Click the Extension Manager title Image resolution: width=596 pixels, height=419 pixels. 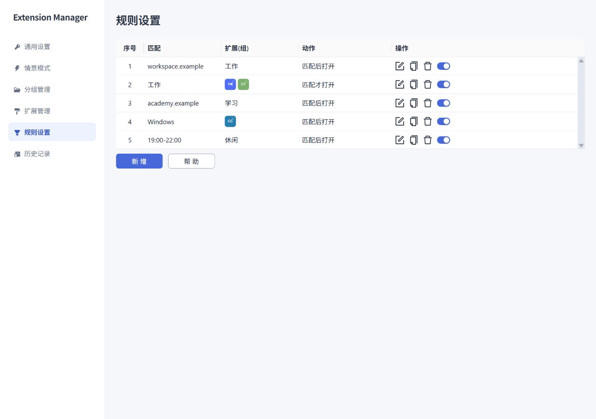coord(50,17)
